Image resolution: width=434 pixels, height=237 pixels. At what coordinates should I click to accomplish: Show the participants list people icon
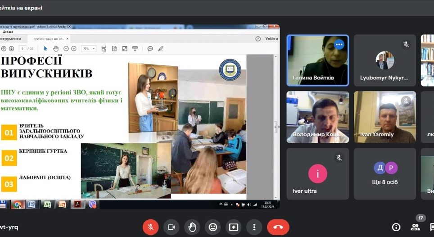415,227
